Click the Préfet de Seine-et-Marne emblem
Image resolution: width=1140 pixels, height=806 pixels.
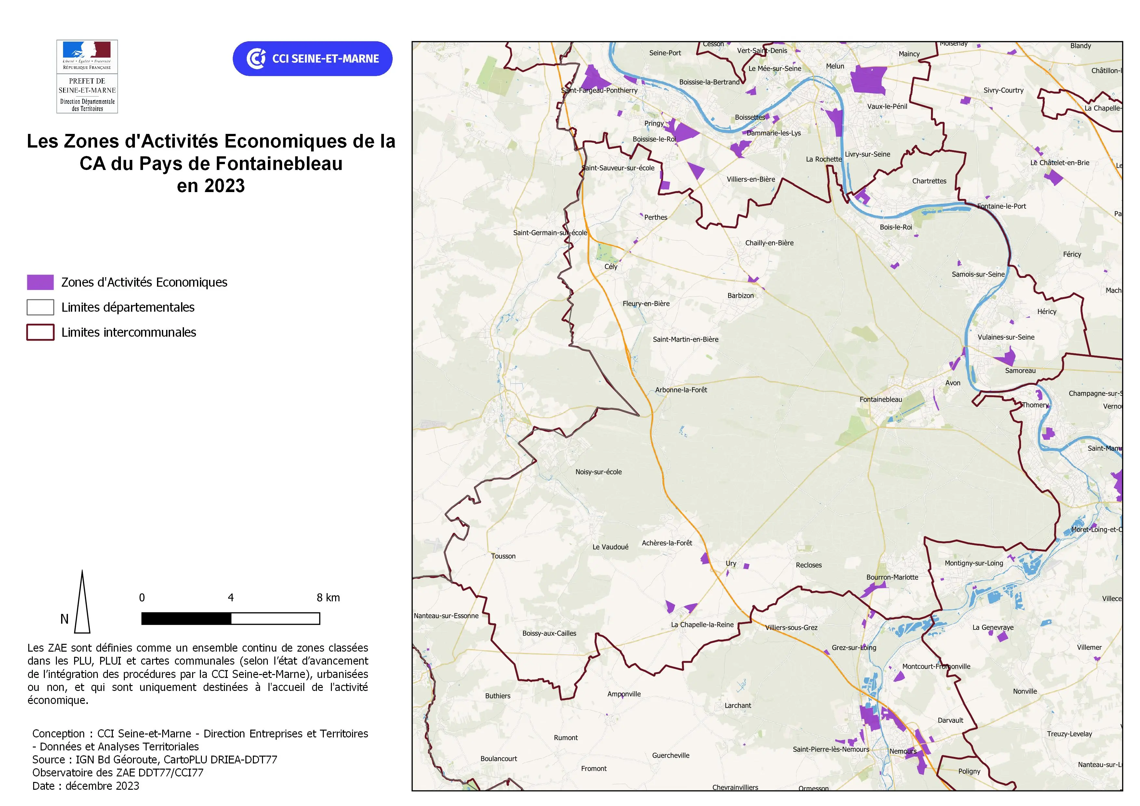(x=87, y=76)
